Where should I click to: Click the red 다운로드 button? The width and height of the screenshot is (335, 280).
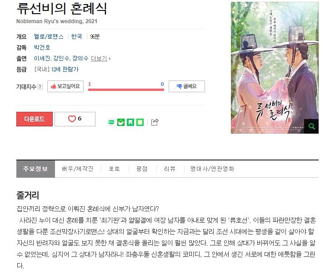(x=35, y=119)
